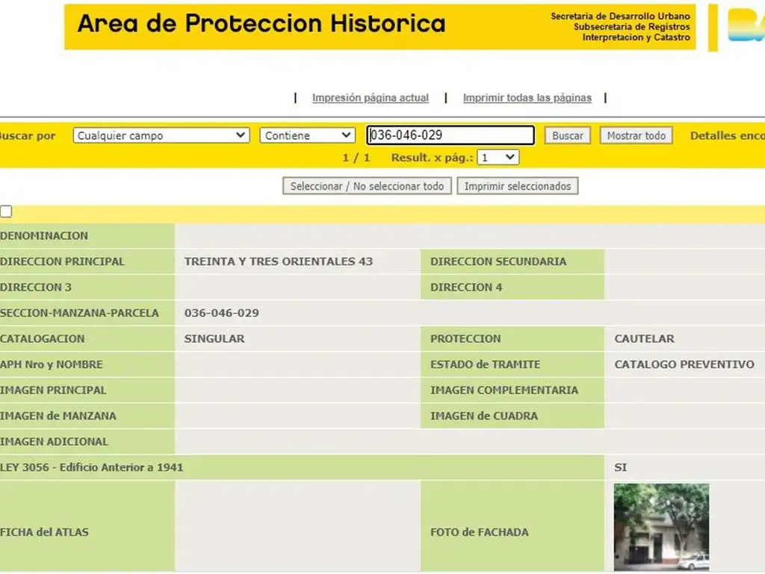Image resolution: width=765 pixels, height=574 pixels.
Task: Select the address 'TREINTA Y TRES ORIENTALES 43'
Action: pyautogui.click(x=278, y=262)
